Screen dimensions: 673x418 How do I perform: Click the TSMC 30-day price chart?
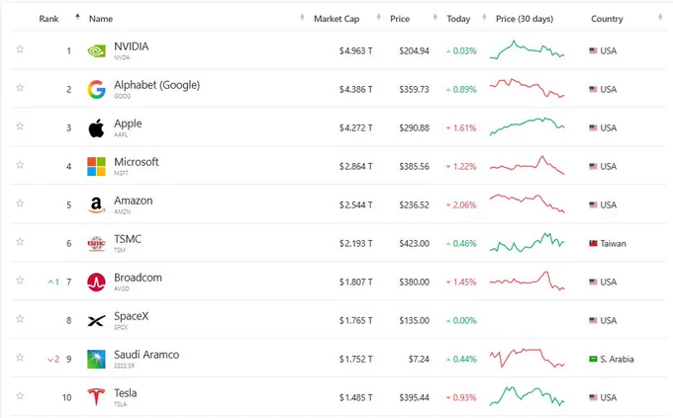528,243
